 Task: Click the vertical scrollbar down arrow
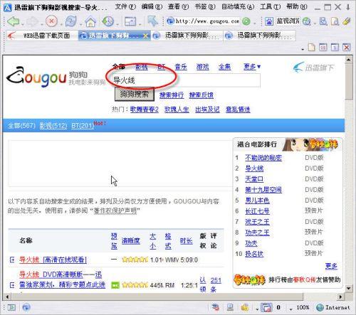tap(348, 289)
